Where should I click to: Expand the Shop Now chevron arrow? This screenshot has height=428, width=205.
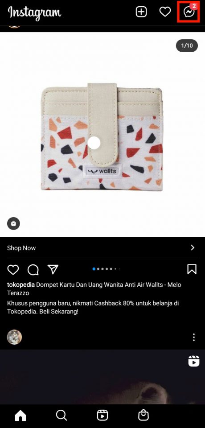tap(193, 247)
